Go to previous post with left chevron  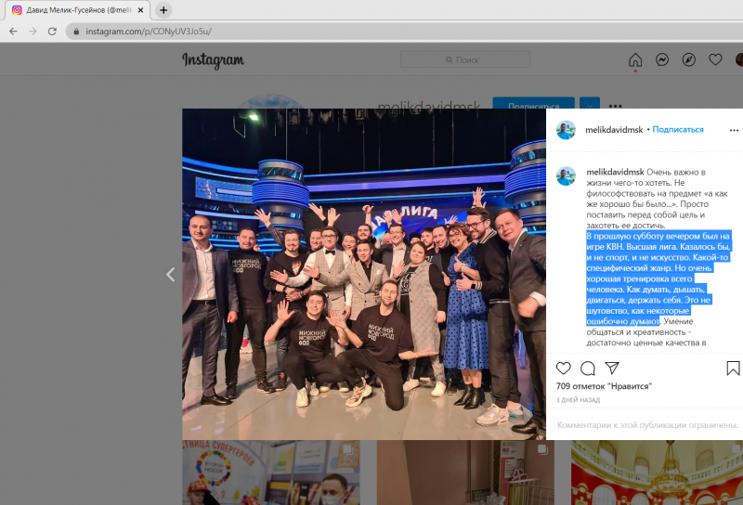coord(171,274)
